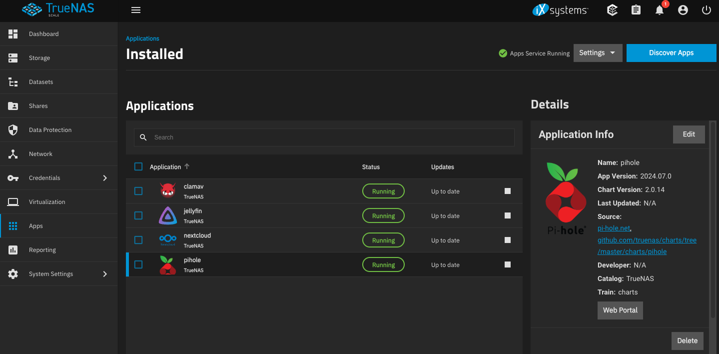The height and width of the screenshot is (354, 719).
Task: Click the clamav Running status badge
Action: (383, 191)
